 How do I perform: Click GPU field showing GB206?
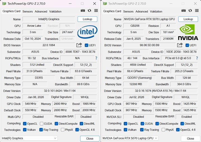(135, 26)
